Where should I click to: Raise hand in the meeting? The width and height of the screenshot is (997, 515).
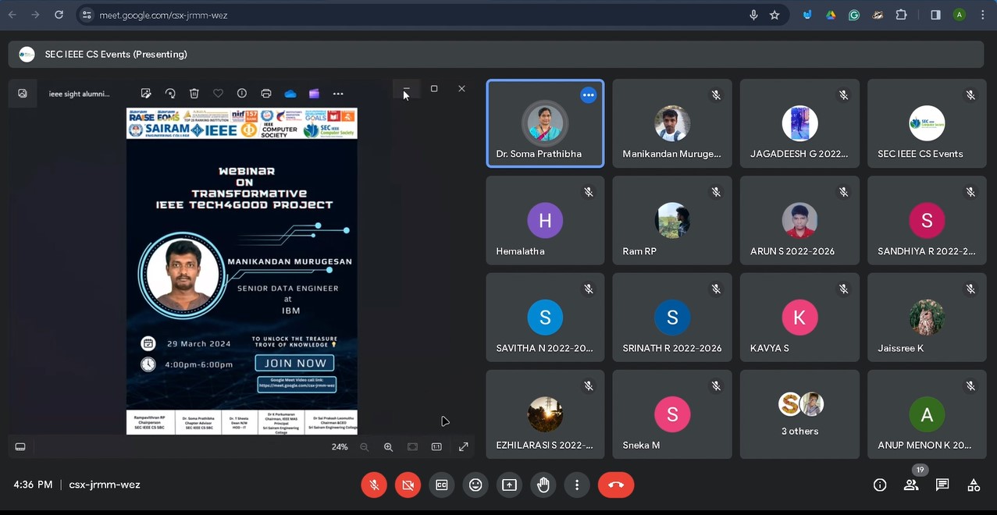tap(543, 485)
